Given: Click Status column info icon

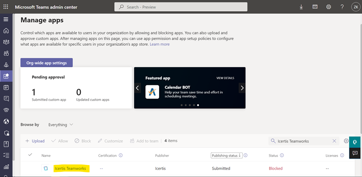Looking at the screenshot, I should 282,155.
